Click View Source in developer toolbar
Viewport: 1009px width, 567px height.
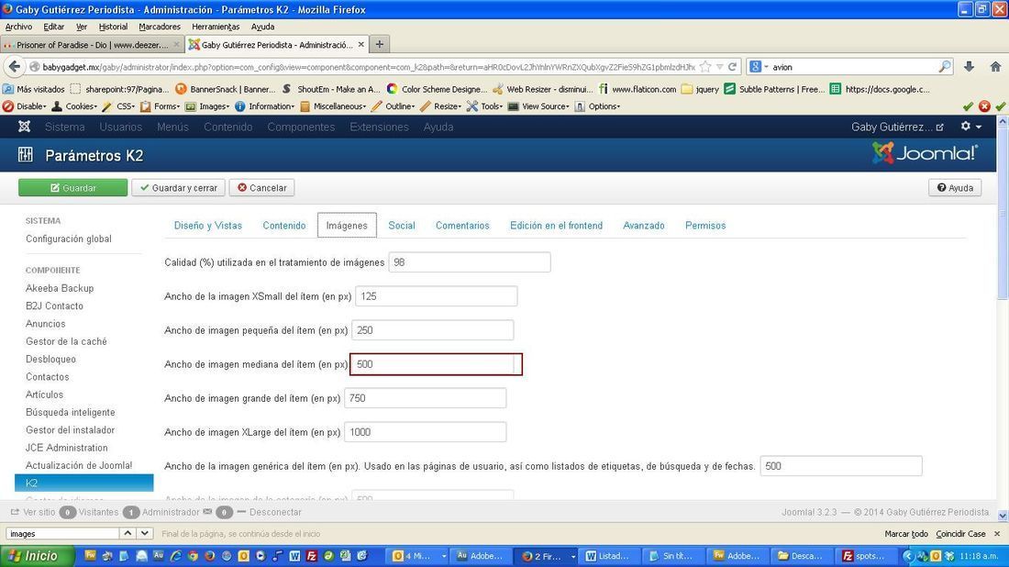(539, 106)
